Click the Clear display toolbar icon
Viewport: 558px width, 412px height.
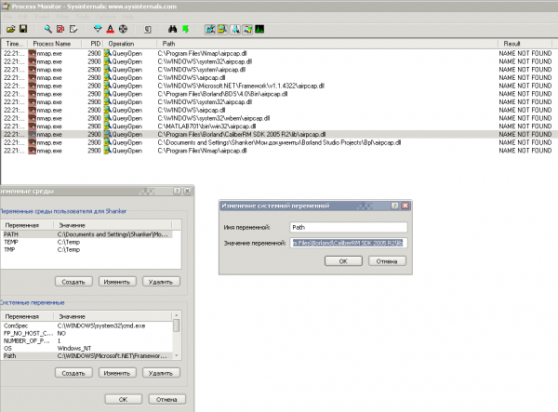pyautogui.click(x=73, y=29)
